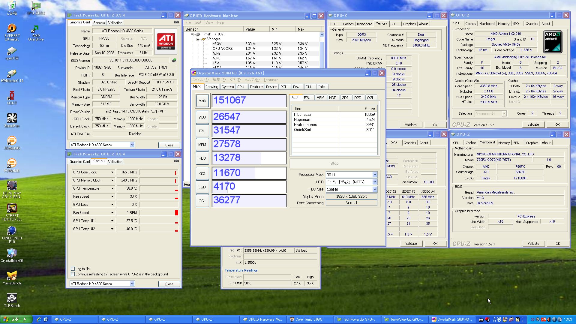Open the Ranking tab in CrystalMark
Viewport: 576px width, 324px height.
[x=212, y=87]
